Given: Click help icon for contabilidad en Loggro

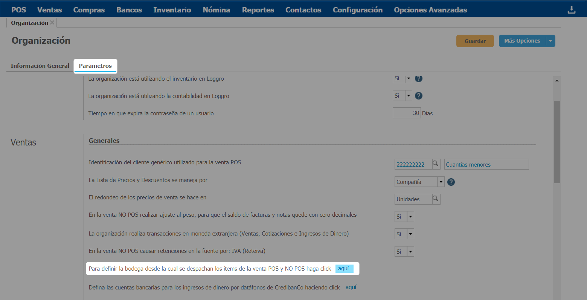Looking at the screenshot, I should click(x=418, y=96).
